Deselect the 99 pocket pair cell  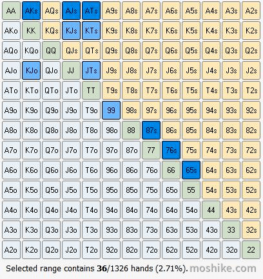111,111
